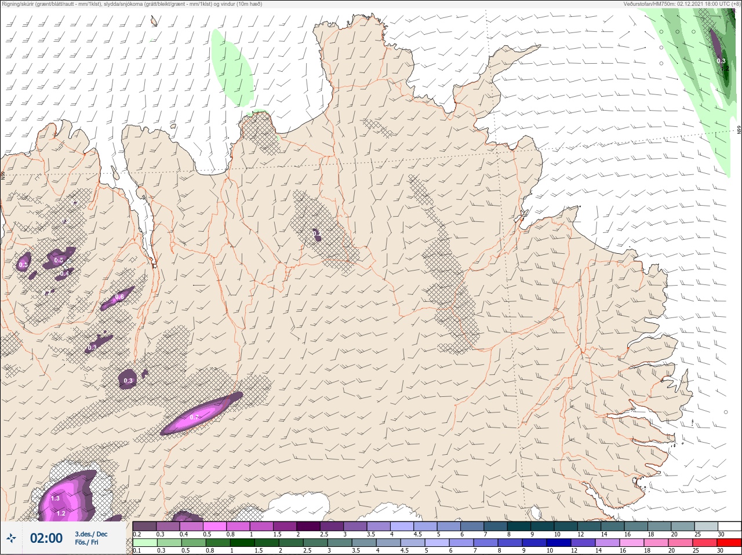Image resolution: width=742 pixels, height=555 pixels.
Task: Click the N99 label on the left map edge
Action: coord(3,174)
